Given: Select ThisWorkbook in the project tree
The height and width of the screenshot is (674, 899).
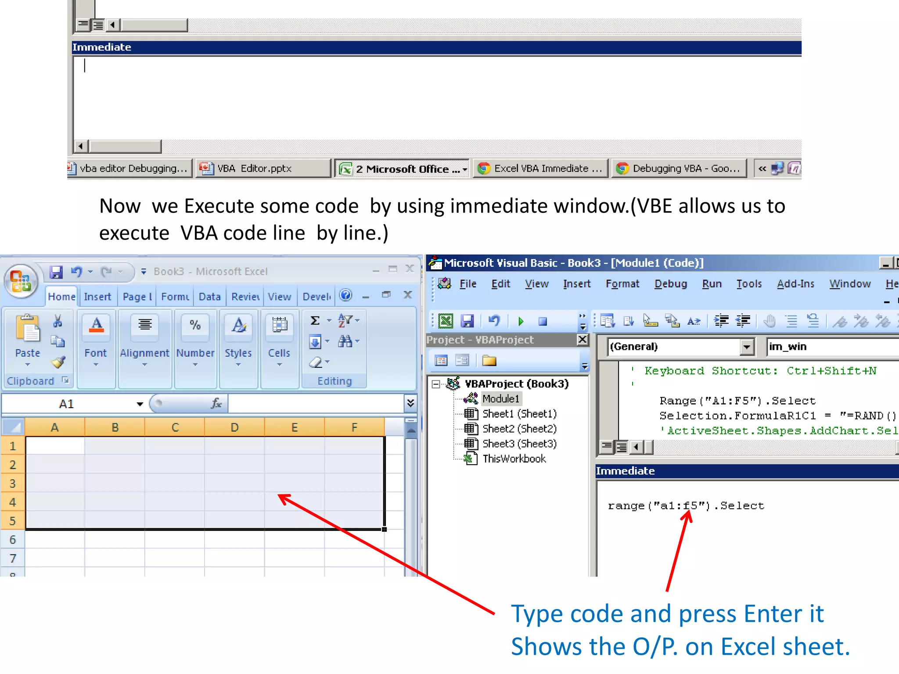Looking at the screenshot, I should tap(514, 459).
